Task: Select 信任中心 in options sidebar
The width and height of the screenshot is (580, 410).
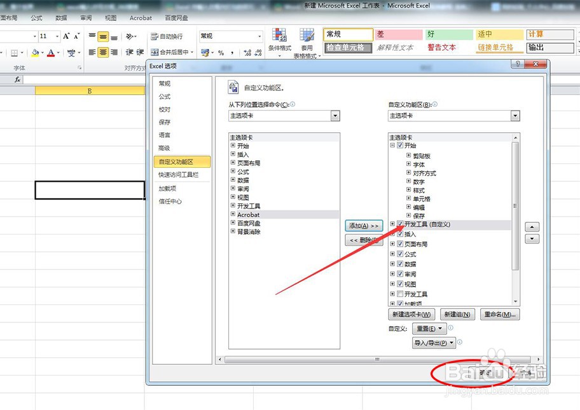Action: (170, 202)
